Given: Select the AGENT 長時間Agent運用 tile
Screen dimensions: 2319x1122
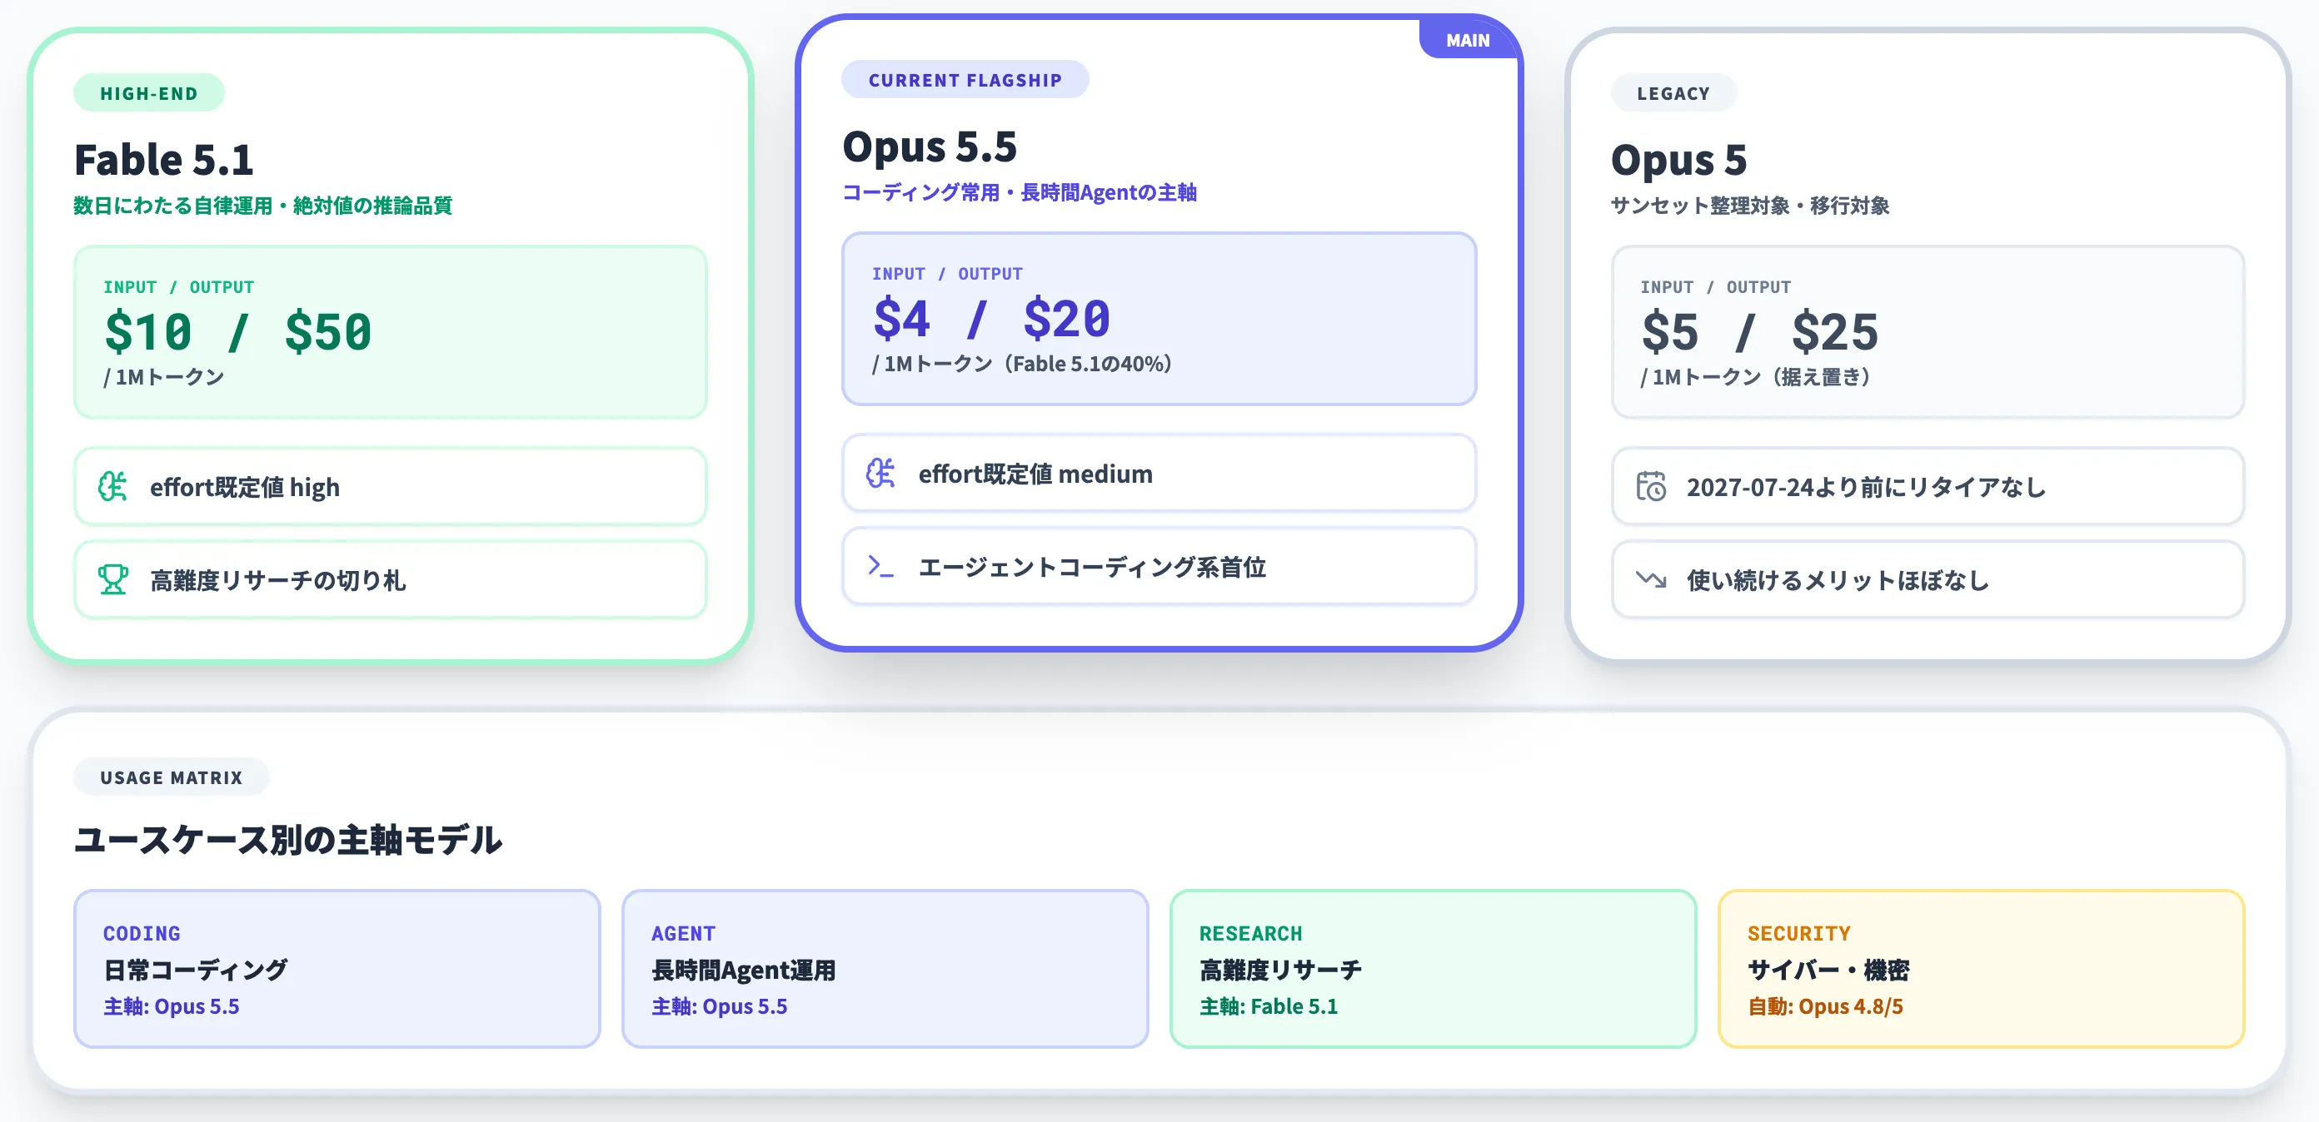Looking at the screenshot, I should pyautogui.click(x=885, y=968).
